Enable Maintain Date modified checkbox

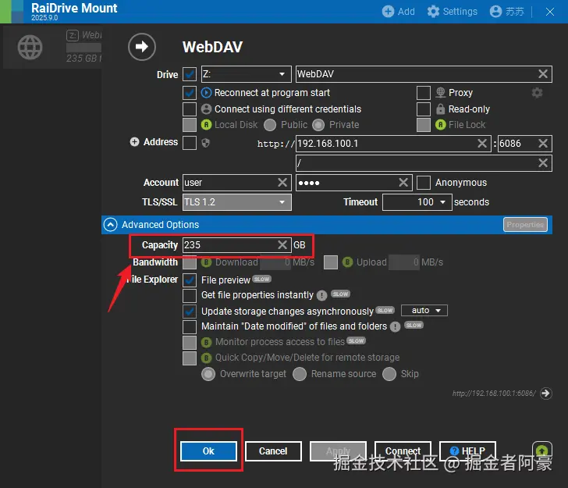[x=190, y=326]
